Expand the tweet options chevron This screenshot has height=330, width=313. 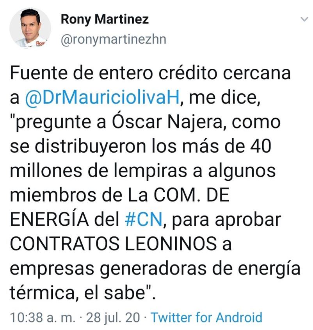(x=303, y=19)
